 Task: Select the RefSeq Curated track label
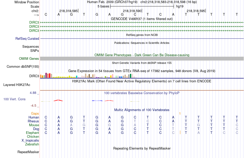pyautogui.click(x=27, y=38)
